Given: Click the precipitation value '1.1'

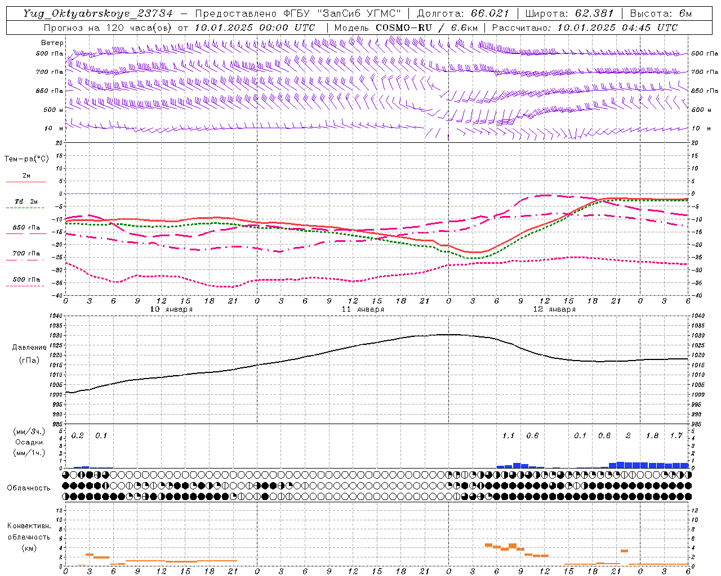Looking at the screenshot, I should tap(508, 435).
